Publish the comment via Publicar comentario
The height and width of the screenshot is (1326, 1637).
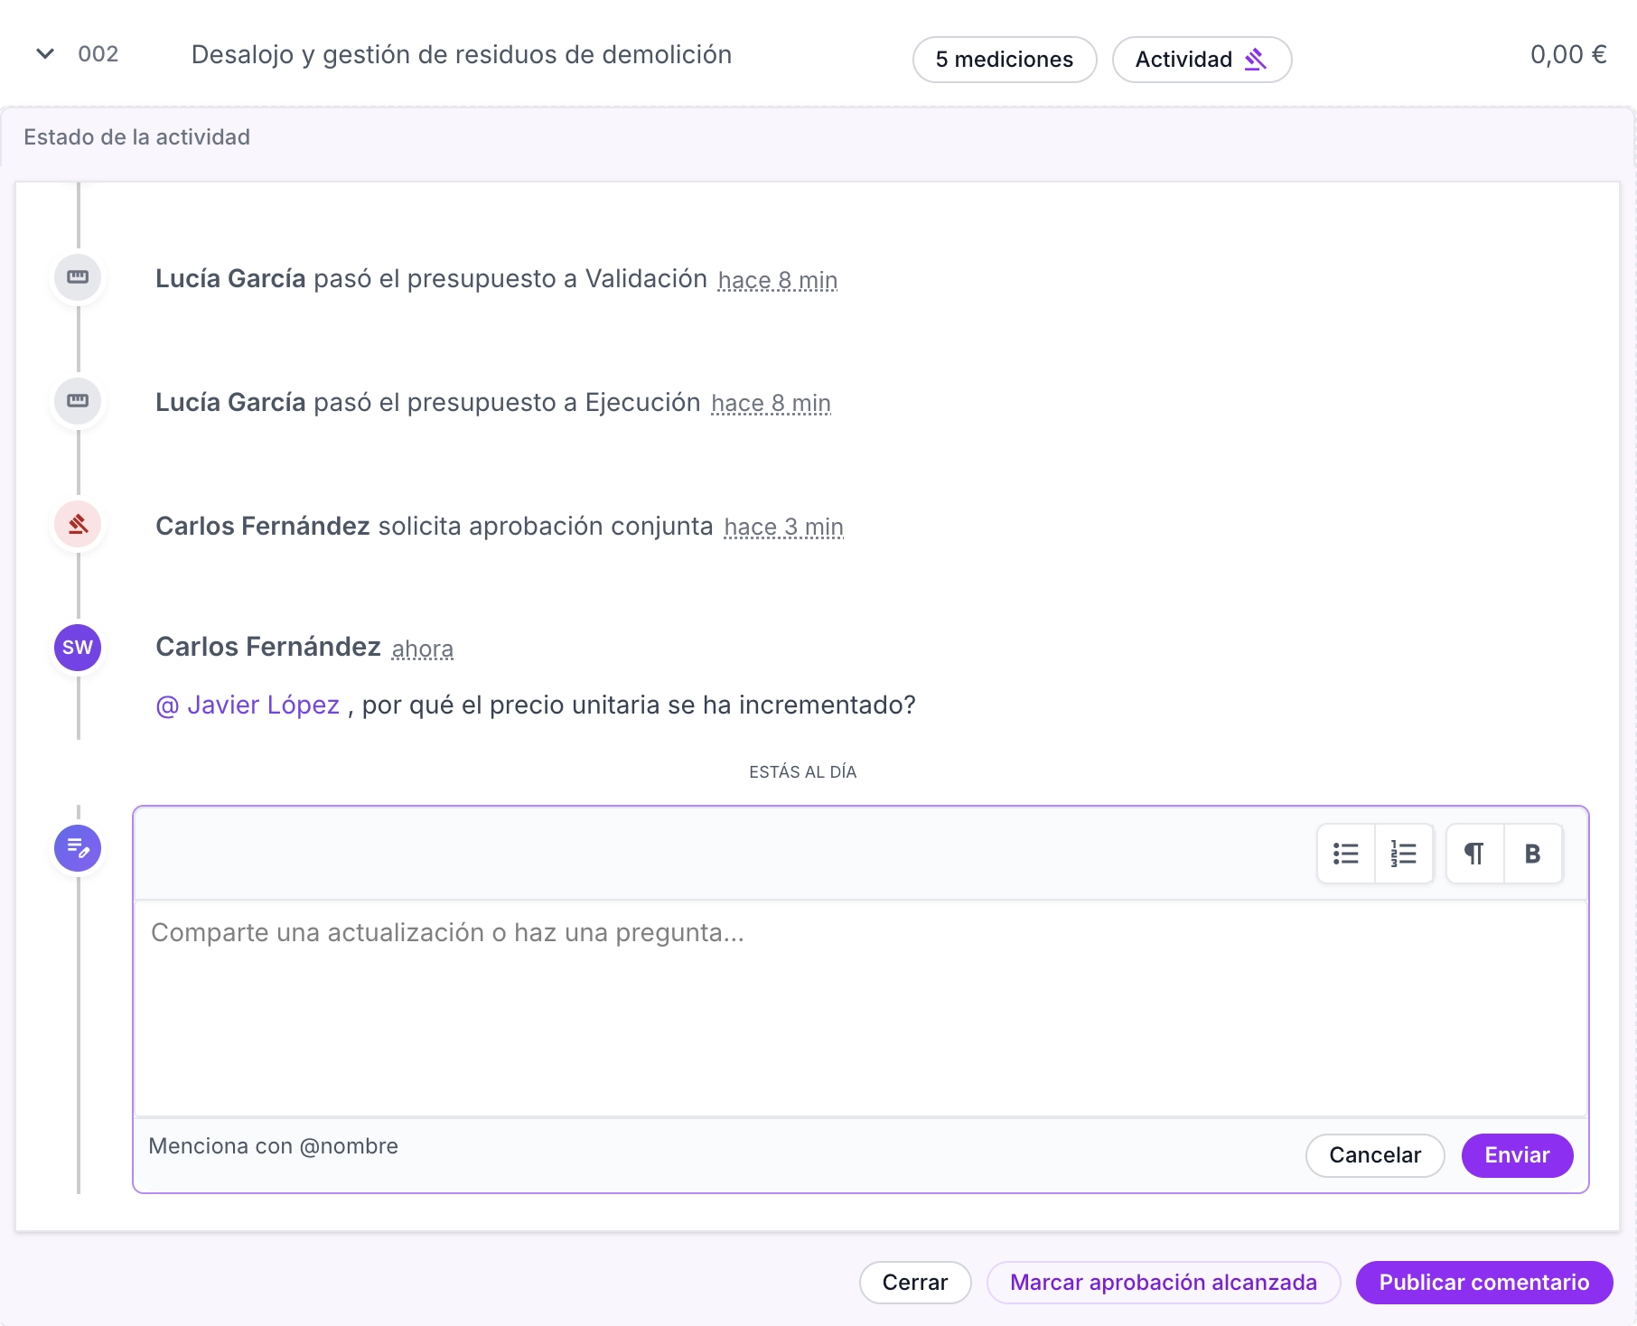click(1483, 1282)
